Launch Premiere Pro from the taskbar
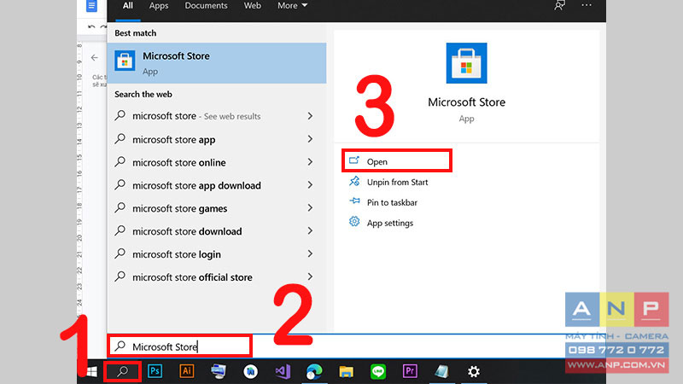Image resolution: width=683 pixels, height=384 pixels. 410,371
